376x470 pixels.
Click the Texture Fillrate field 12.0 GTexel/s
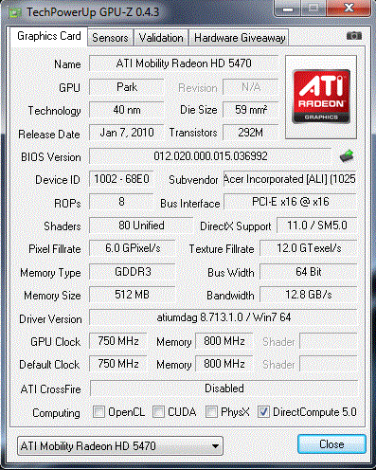click(309, 248)
